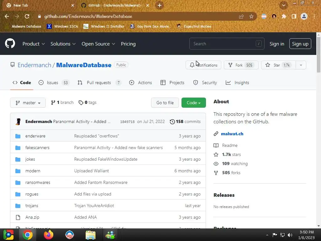This screenshot has width=321, height=241.
Task: Expand the Product menu
Action: pos(34,44)
